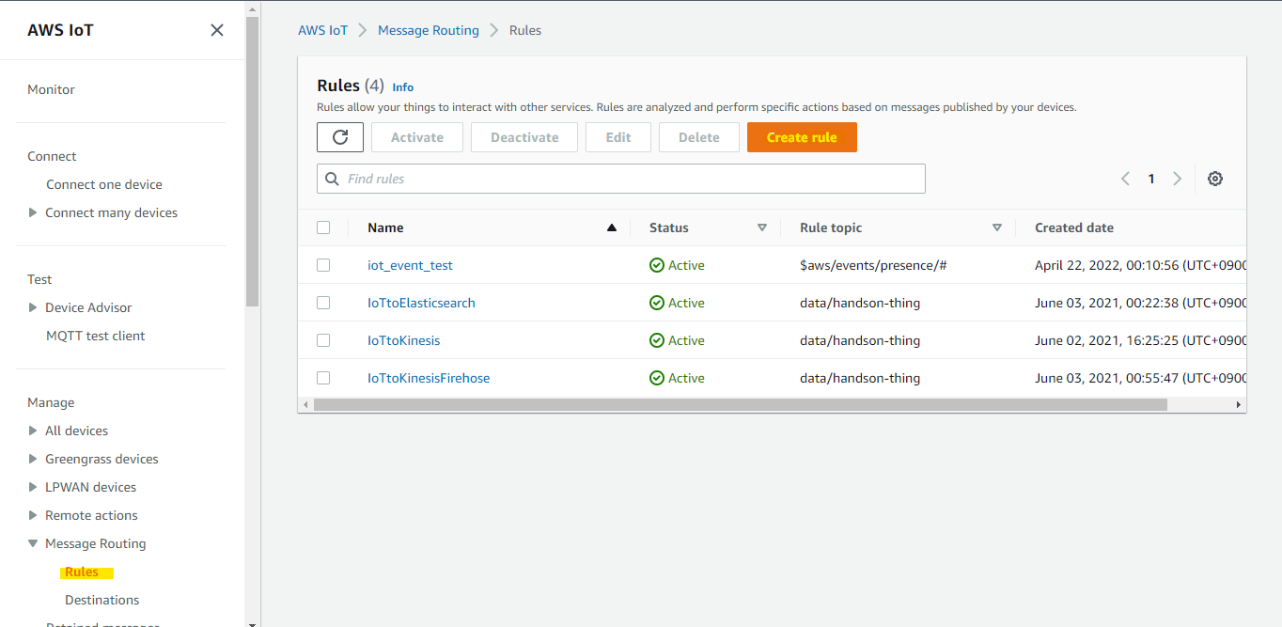Screen dimensions: 1282x627
Task: Click table scrollbar right arrow
Action: pyautogui.click(x=1239, y=404)
